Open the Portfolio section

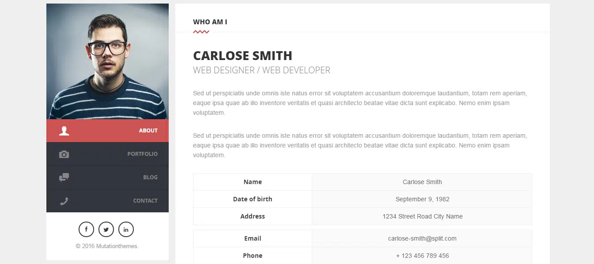[142, 154]
